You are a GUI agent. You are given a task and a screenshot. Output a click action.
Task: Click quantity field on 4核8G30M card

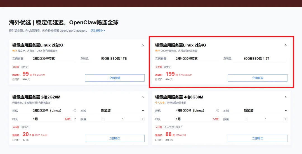pyautogui.click(x=266, y=119)
